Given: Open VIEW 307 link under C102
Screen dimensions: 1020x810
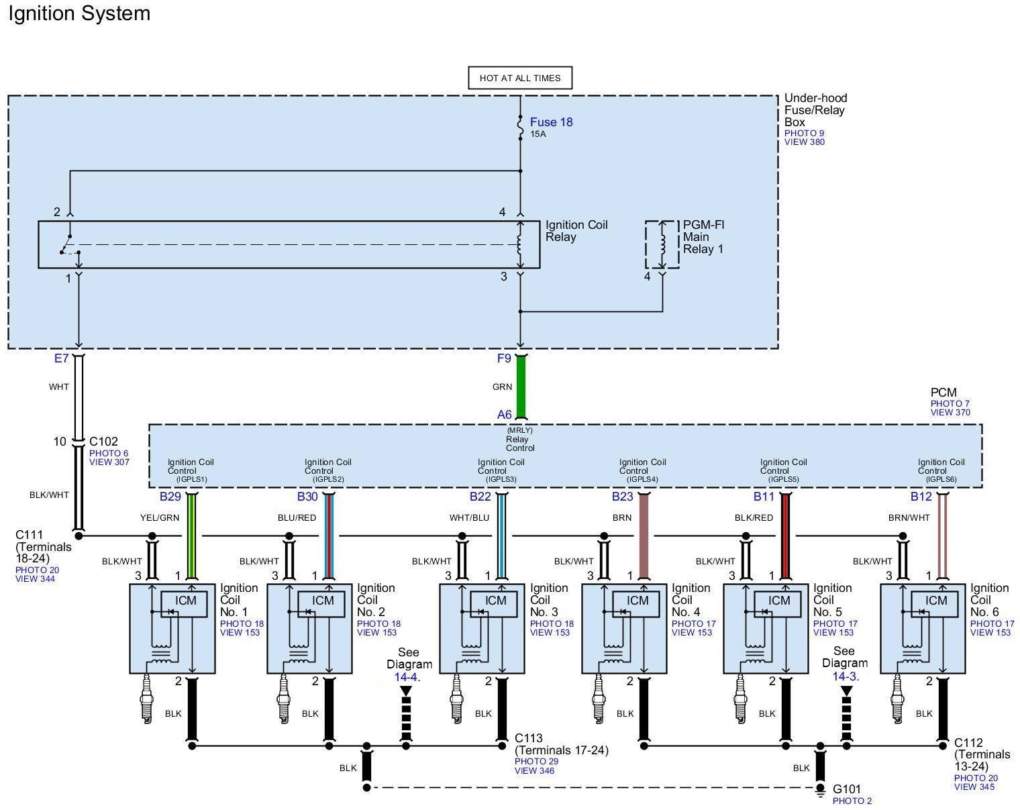Looking at the screenshot, I should 109,462.
